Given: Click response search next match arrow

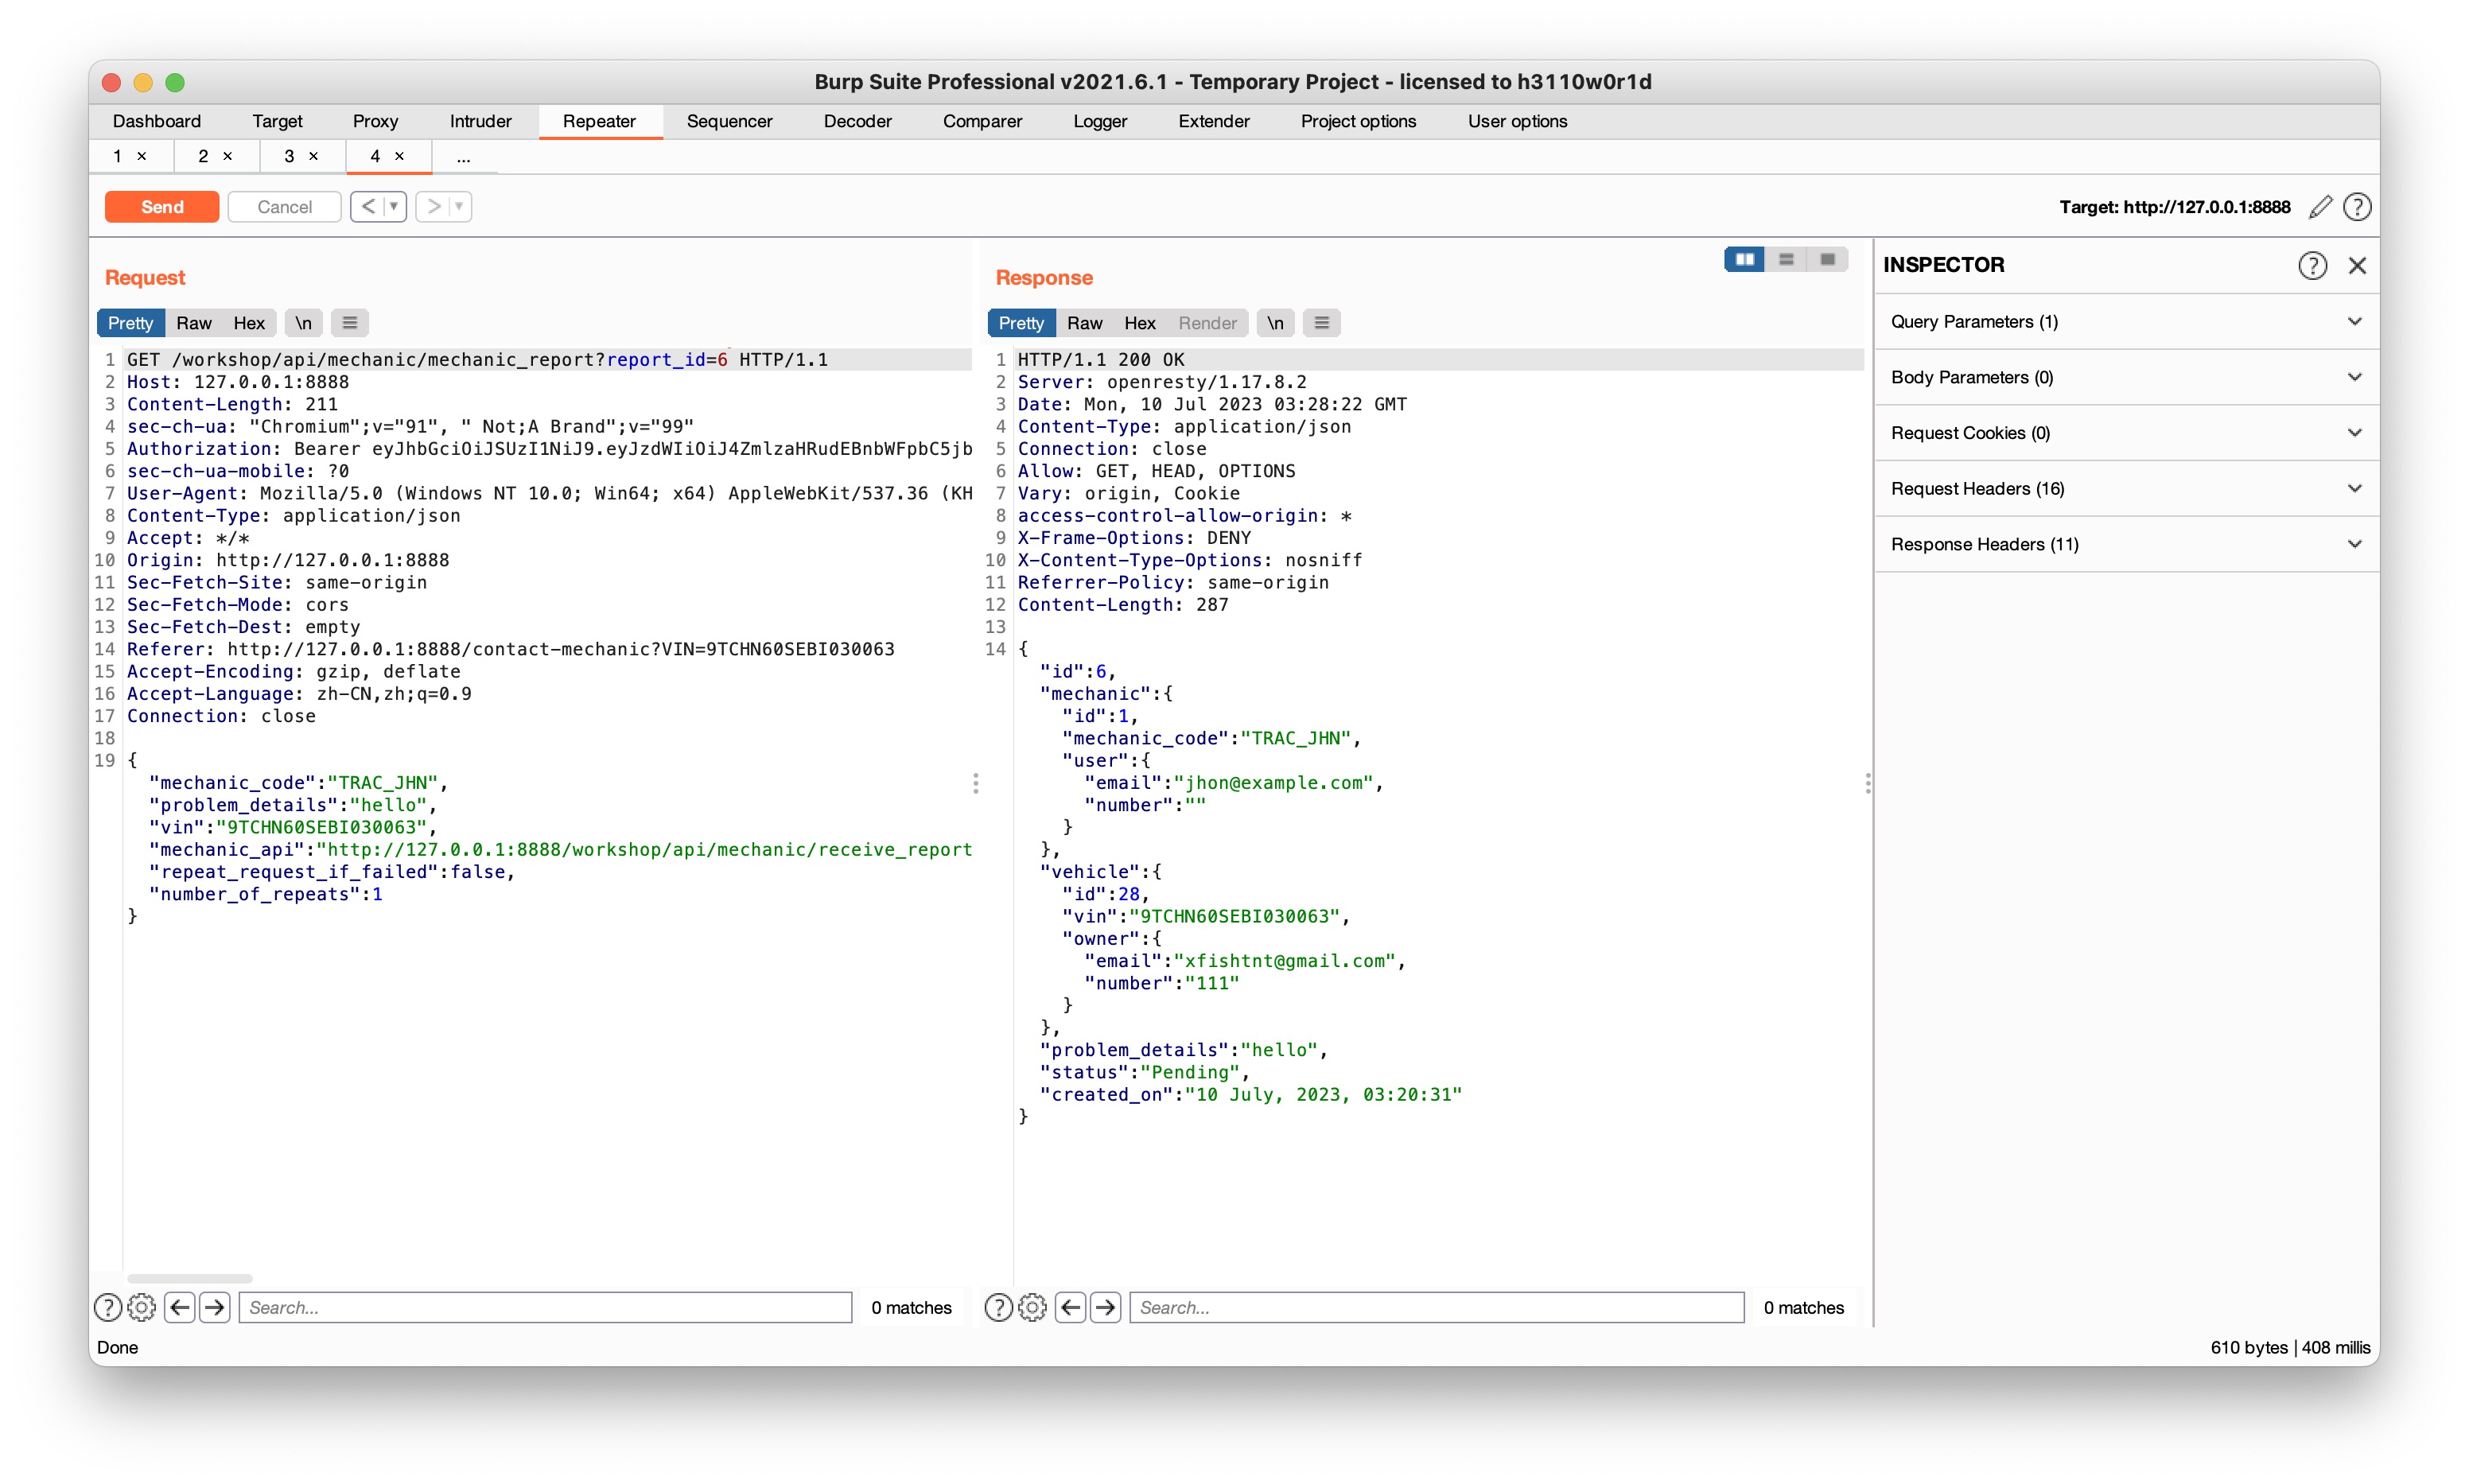Looking at the screenshot, I should point(1105,1307).
